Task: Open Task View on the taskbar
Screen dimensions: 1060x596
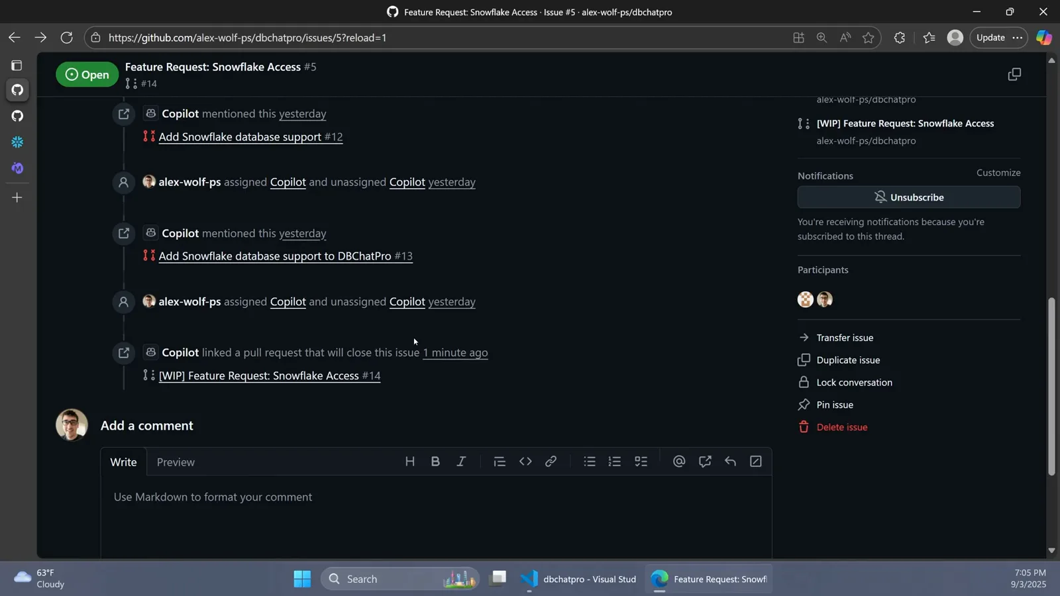Action: 498,579
